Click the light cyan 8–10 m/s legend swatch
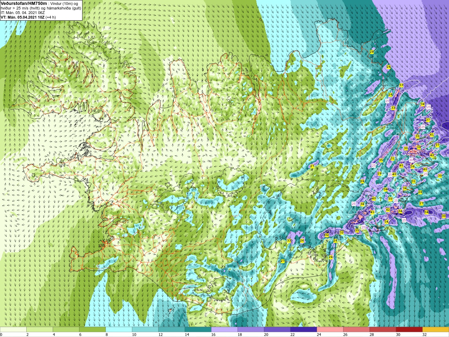 click(119, 330)
